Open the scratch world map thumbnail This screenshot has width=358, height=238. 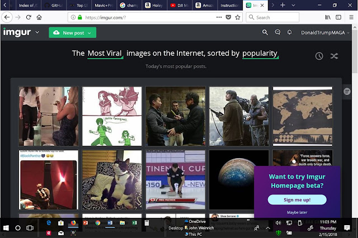303,116
